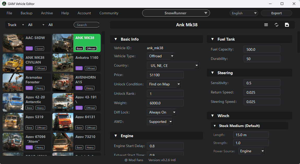Select the Azov 5319 vehicle card
The width and height of the screenshot is (300, 164).
pyautogui.click(x=27, y=122)
